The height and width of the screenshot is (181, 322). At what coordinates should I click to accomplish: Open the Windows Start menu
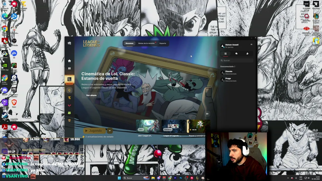click(119, 178)
